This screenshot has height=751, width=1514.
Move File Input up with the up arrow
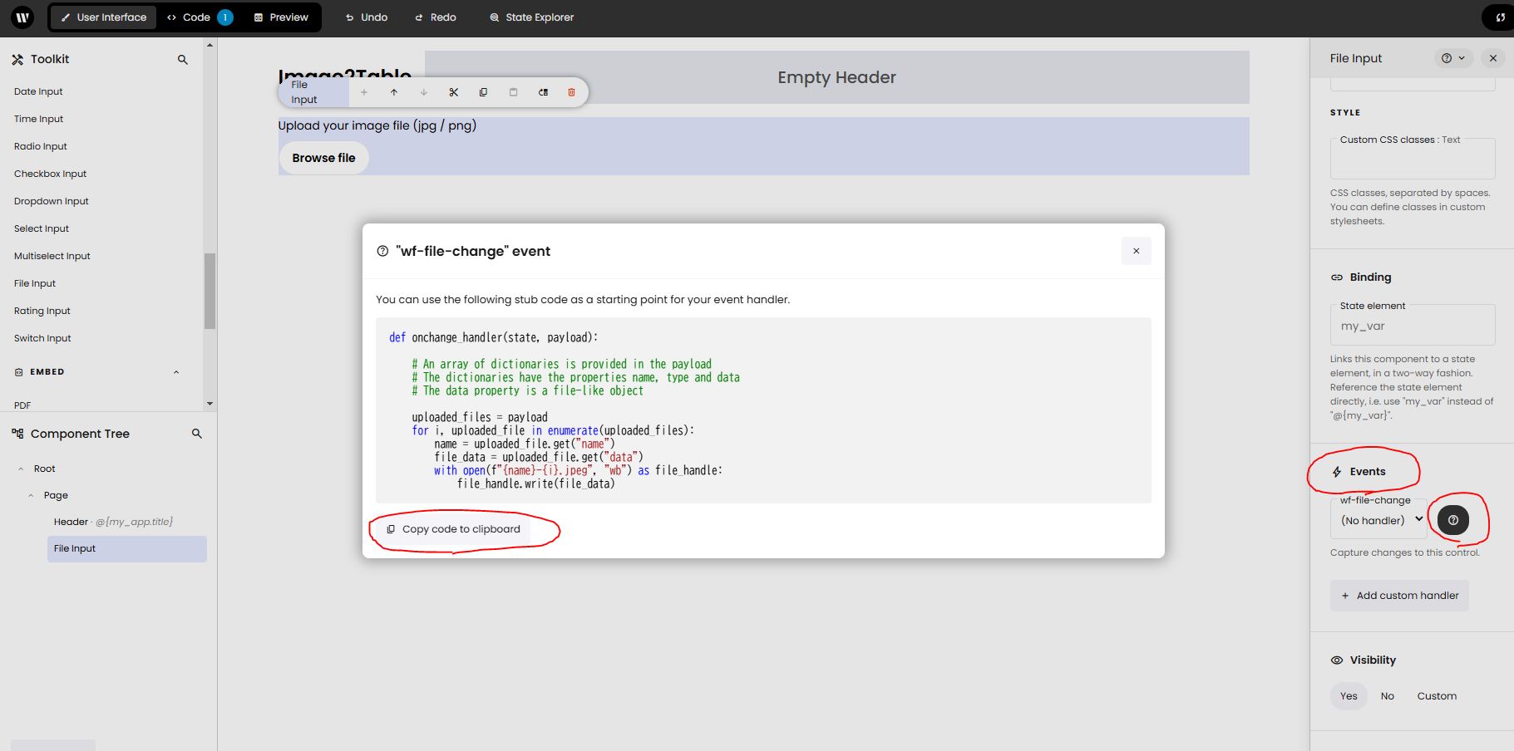(394, 92)
